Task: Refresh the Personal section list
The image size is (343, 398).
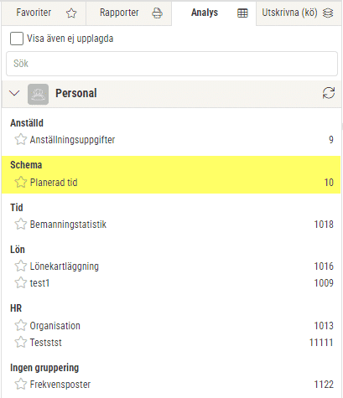Action: click(329, 93)
